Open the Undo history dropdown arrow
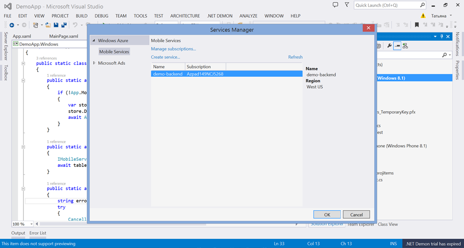Screen dimensions: 464x248 coord(81,25)
